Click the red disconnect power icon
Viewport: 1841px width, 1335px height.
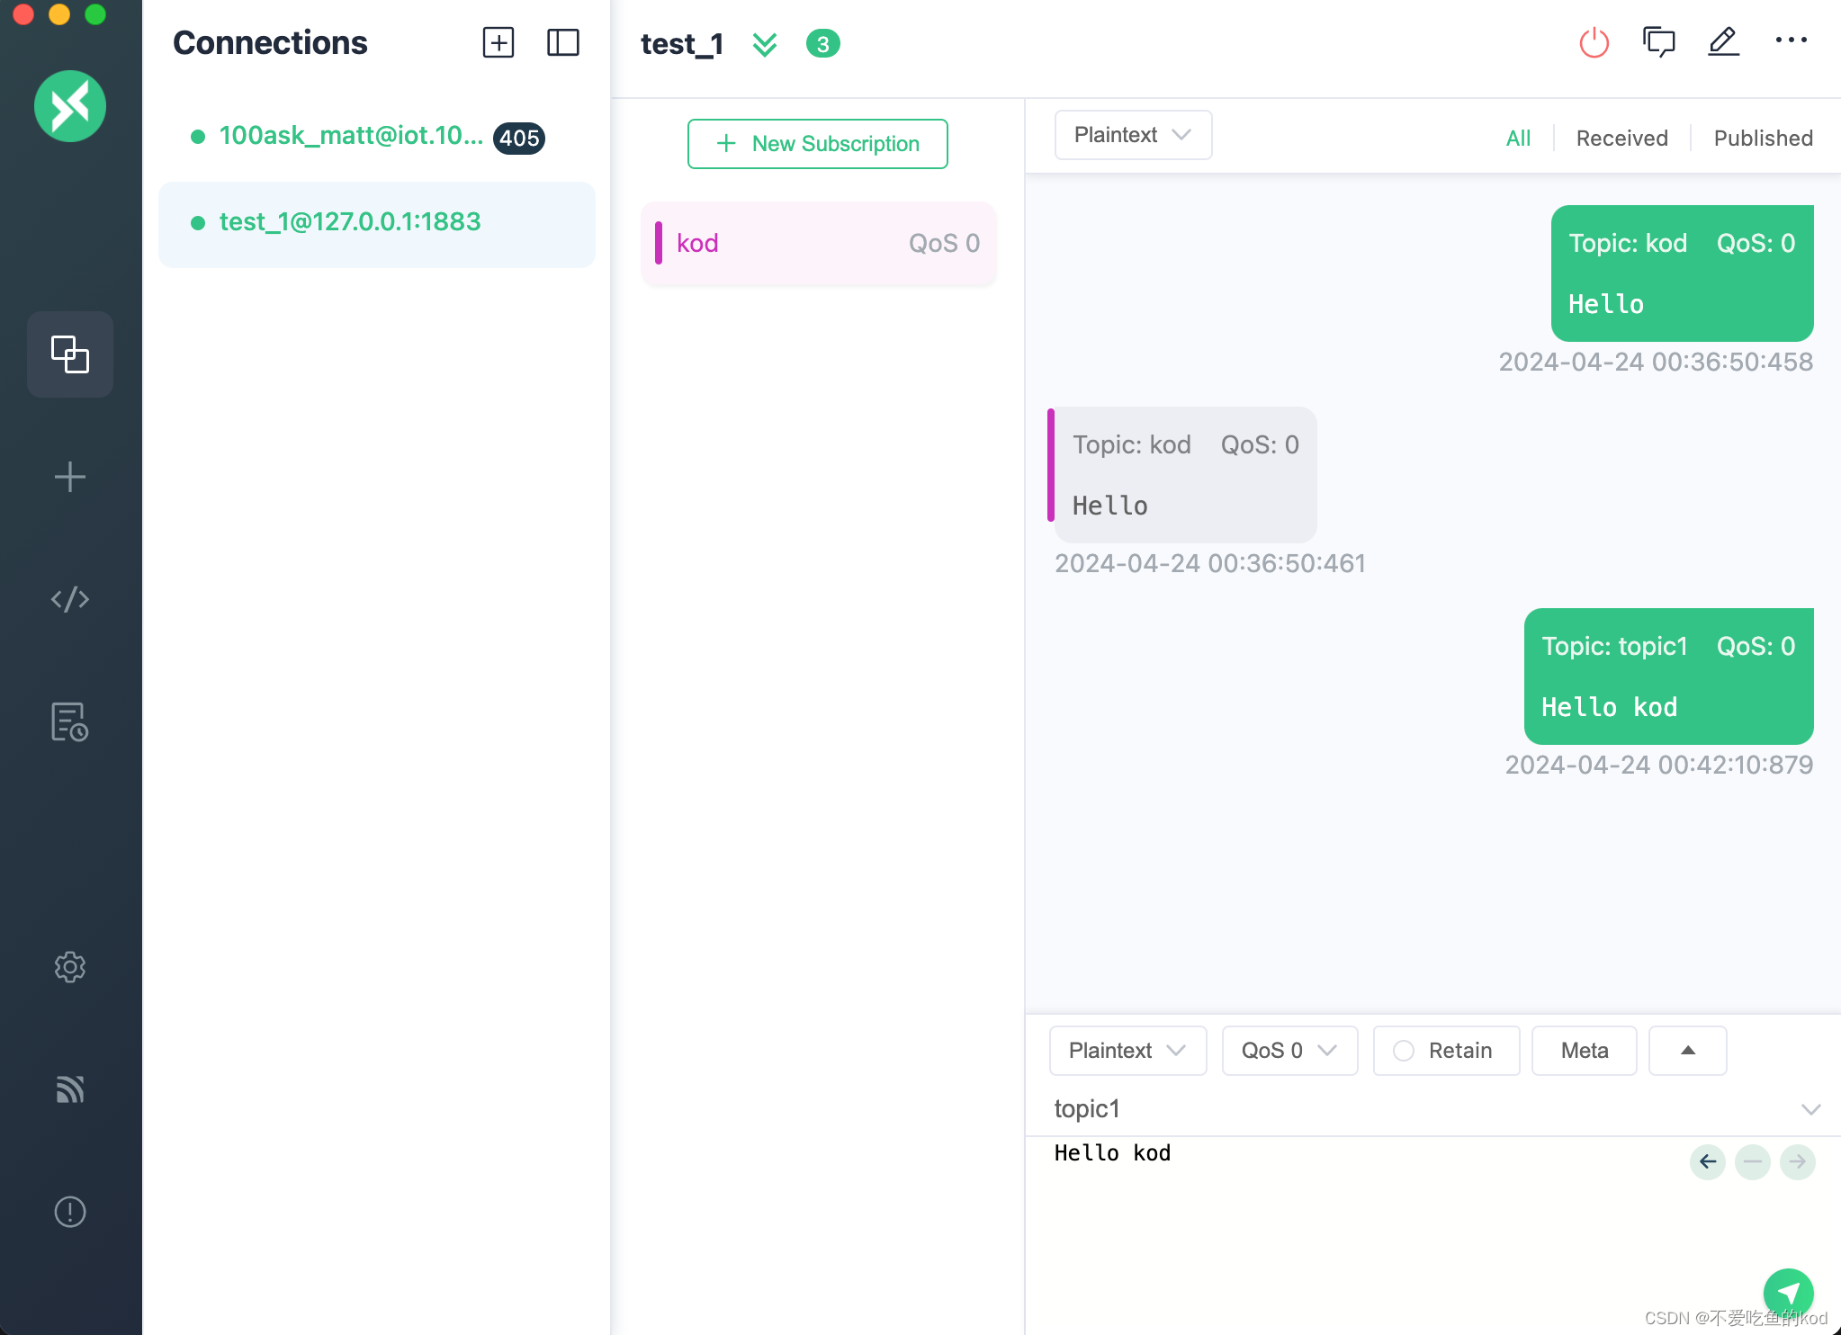1594,42
